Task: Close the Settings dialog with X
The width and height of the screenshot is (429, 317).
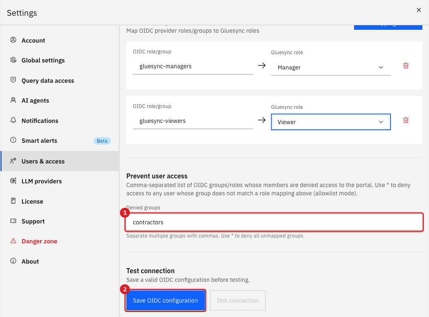Action: click(419, 10)
